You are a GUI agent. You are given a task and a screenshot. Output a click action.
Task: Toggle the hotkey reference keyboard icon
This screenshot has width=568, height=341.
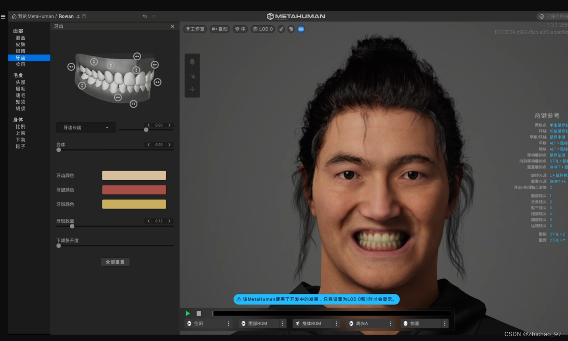[301, 29]
